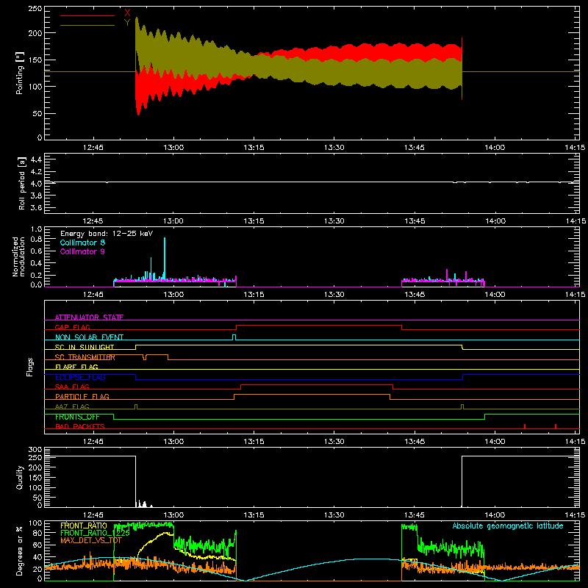This screenshot has width=588, height=588.
Task: Click 14:00 label under the Flags plot
Action: pos(495,442)
